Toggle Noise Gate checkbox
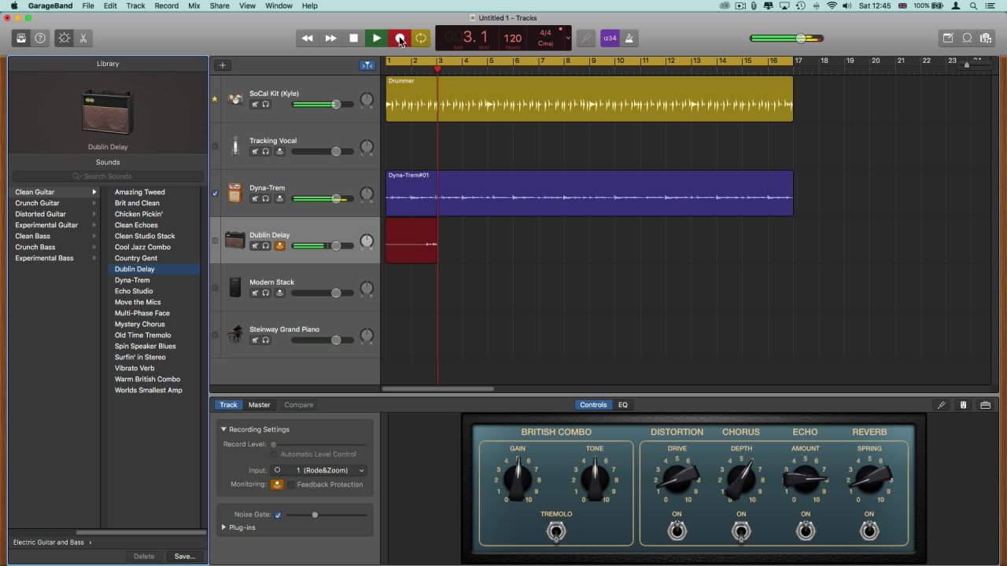The height and width of the screenshot is (566, 1007). tap(278, 515)
